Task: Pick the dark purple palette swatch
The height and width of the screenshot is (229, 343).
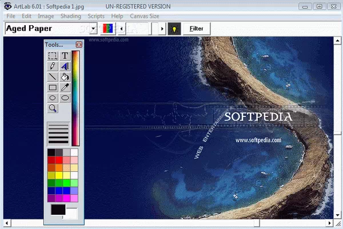Action: pyautogui.click(x=51, y=198)
